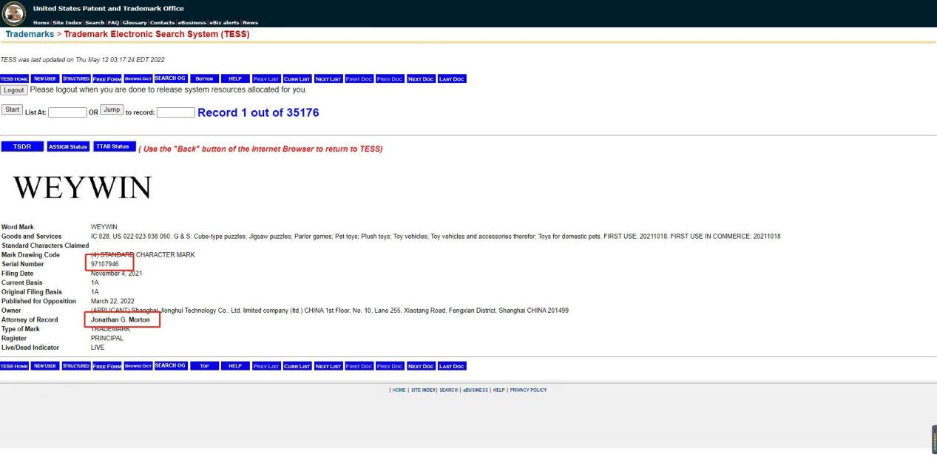Image resolution: width=937 pixels, height=457 pixels.
Task: Click Curr List in the lower toolbar
Action: tap(297, 366)
